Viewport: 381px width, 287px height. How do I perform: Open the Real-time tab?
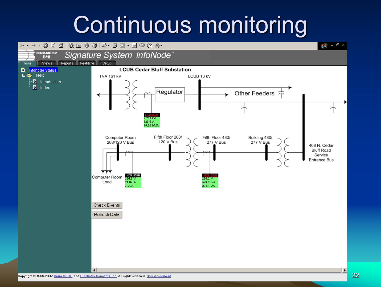click(x=87, y=63)
